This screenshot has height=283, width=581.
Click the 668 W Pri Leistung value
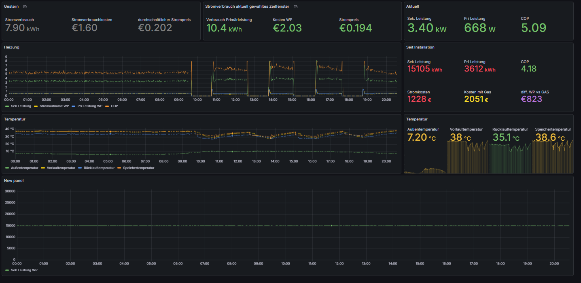tap(480, 28)
